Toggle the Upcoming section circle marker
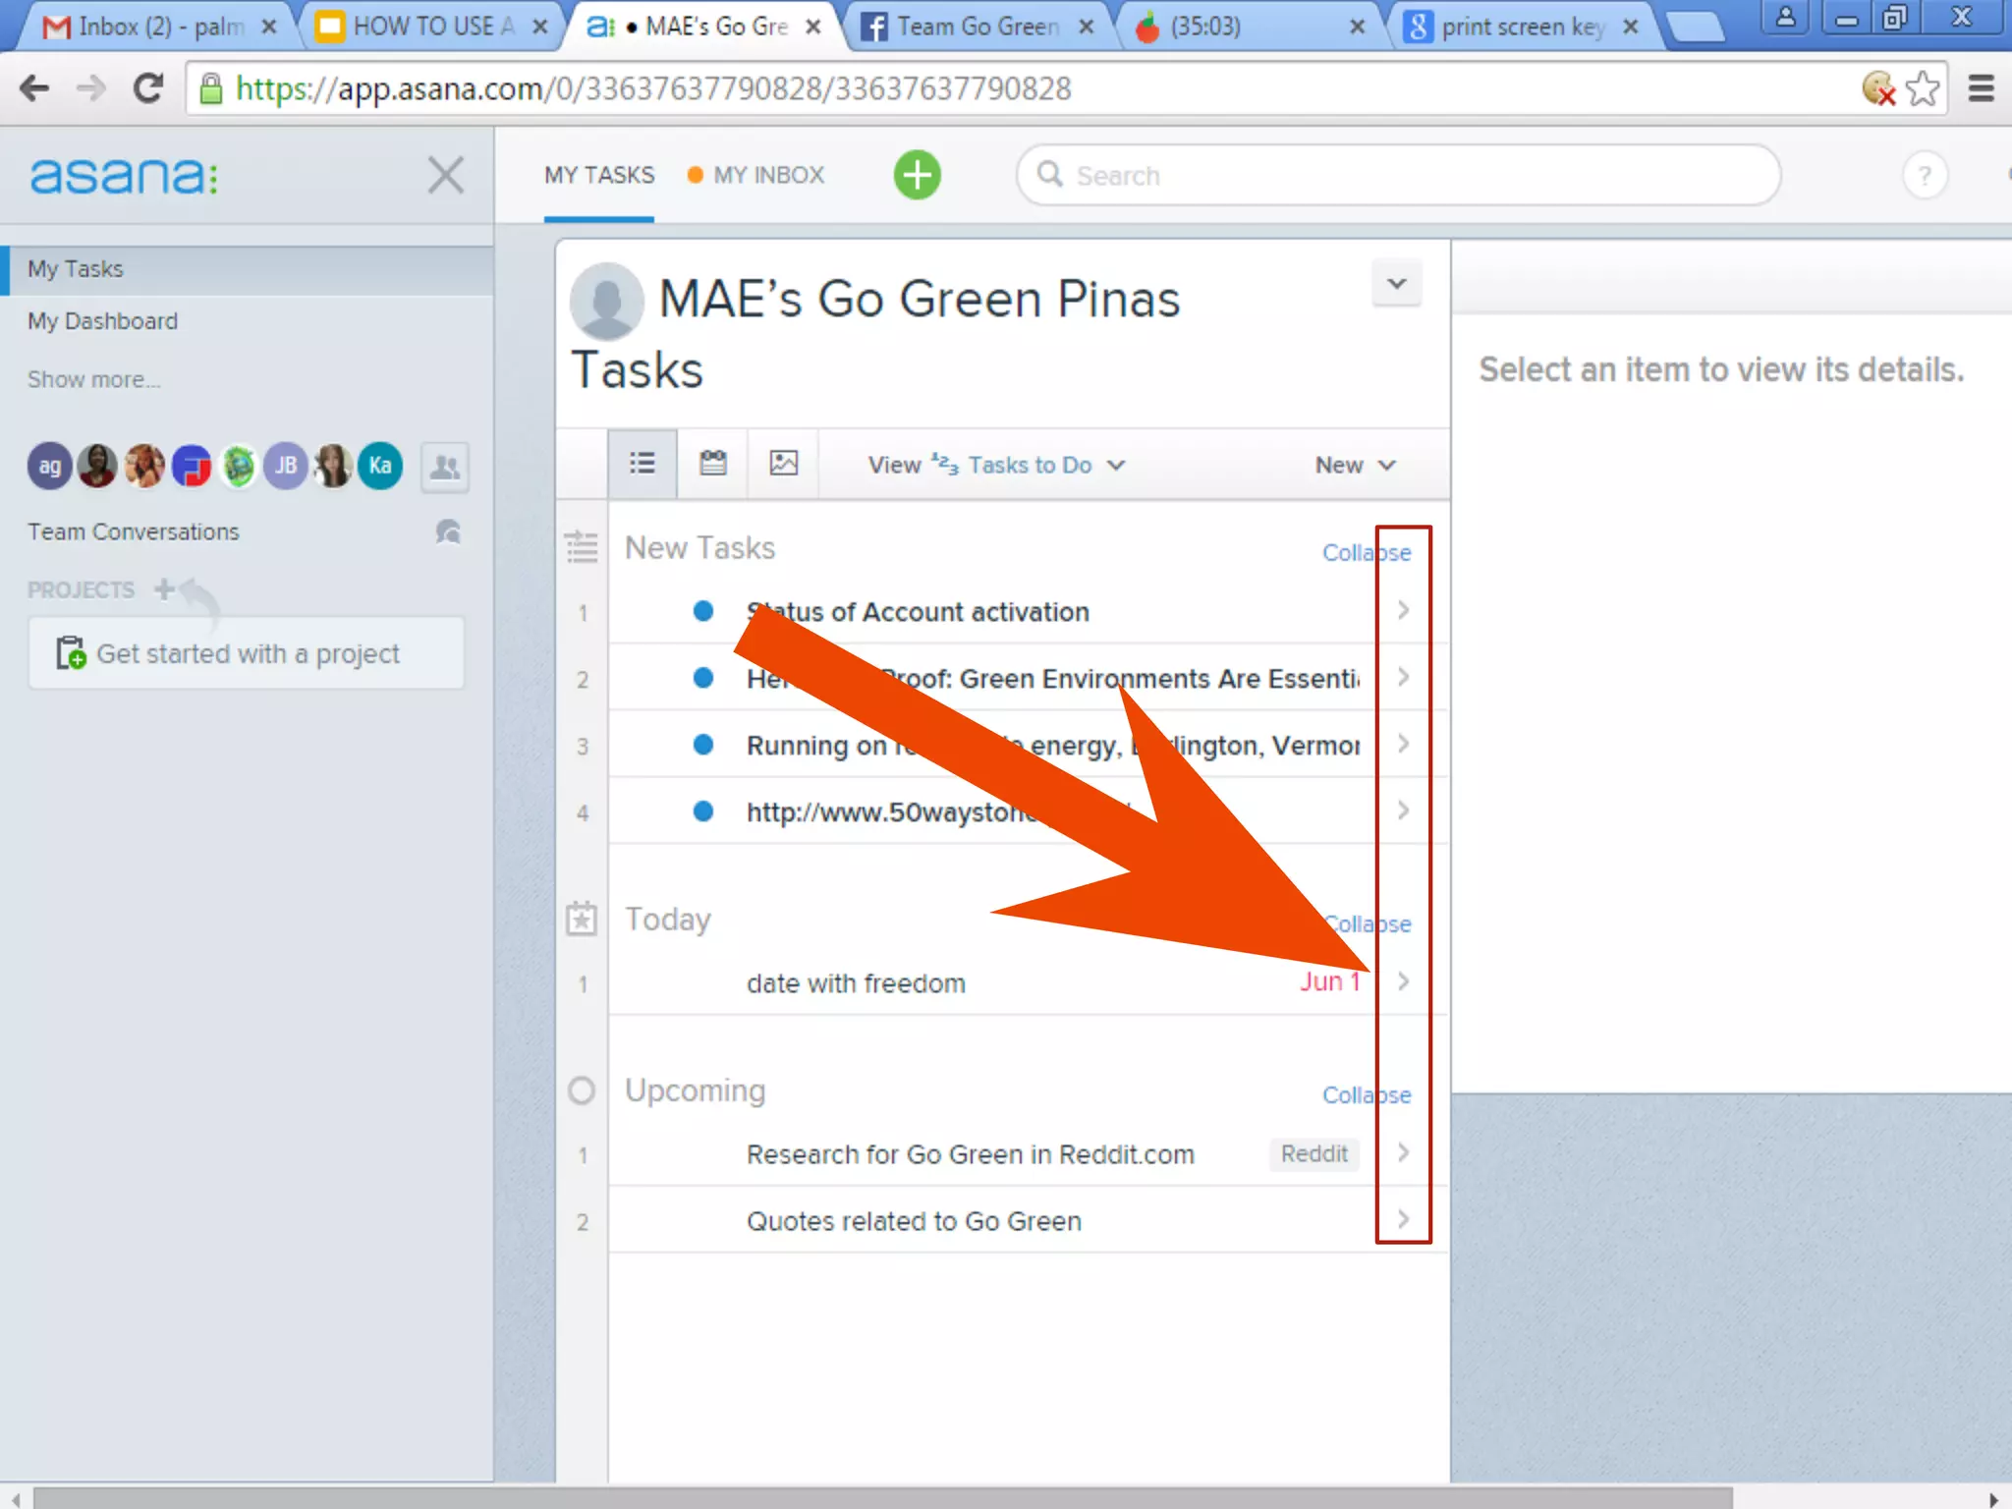 (x=582, y=1090)
